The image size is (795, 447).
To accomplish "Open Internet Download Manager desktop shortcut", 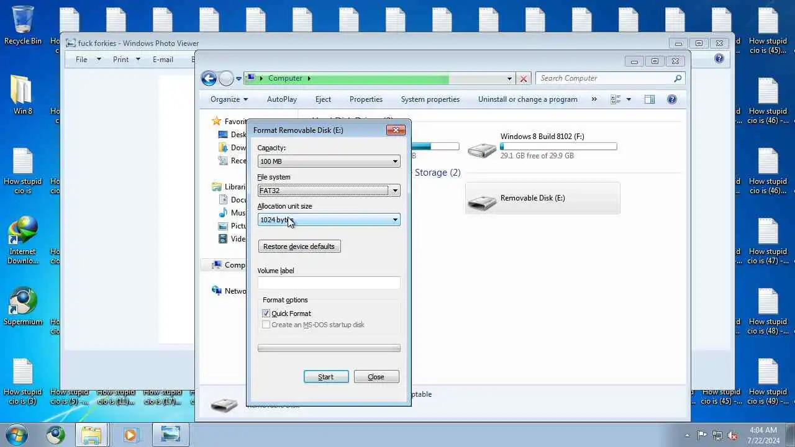I will 23,240.
